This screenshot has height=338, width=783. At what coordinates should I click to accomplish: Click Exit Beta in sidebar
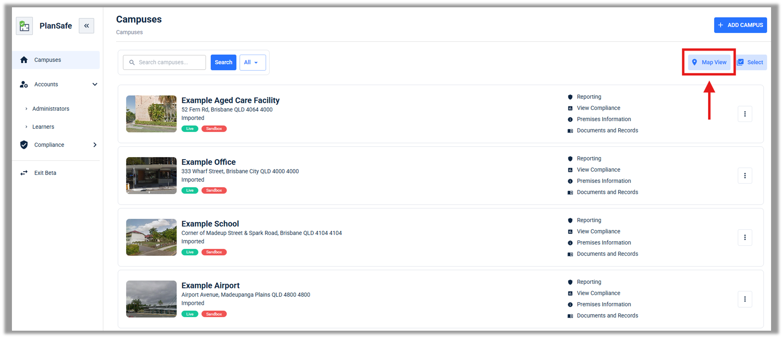click(x=45, y=173)
